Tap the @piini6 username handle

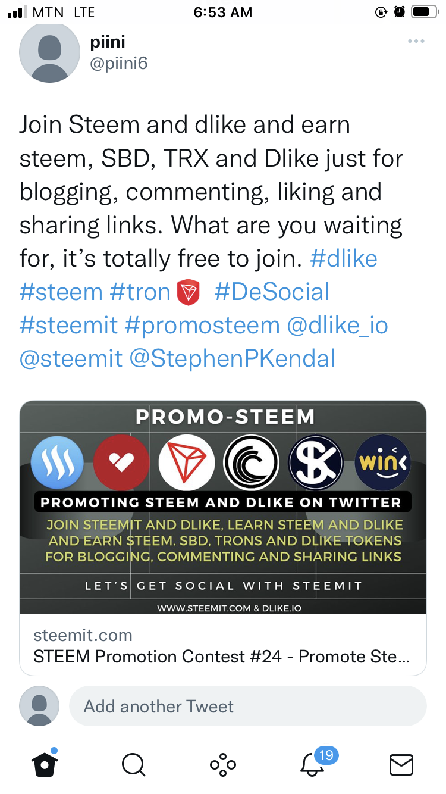(x=118, y=63)
